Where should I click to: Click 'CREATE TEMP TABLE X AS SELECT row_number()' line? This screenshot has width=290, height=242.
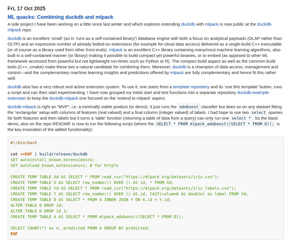click(x=92, y=183)
